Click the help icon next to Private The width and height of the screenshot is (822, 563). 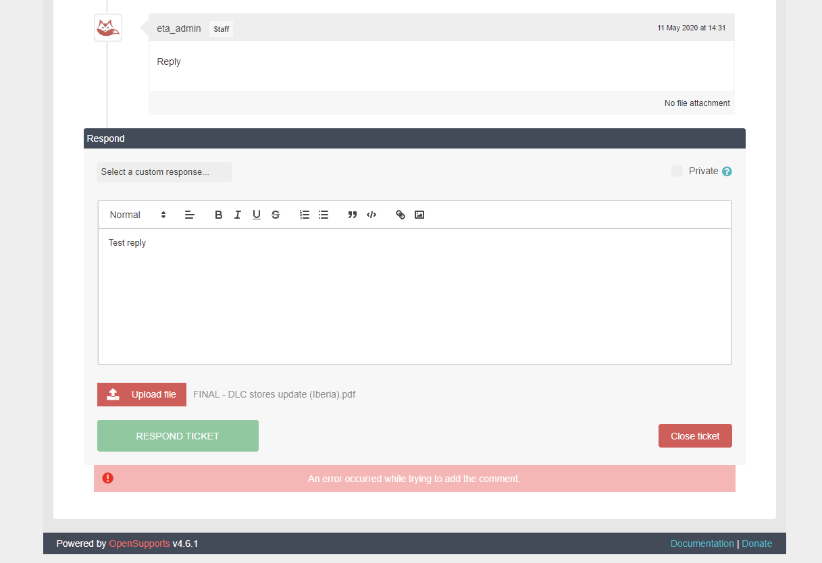click(727, 171)
